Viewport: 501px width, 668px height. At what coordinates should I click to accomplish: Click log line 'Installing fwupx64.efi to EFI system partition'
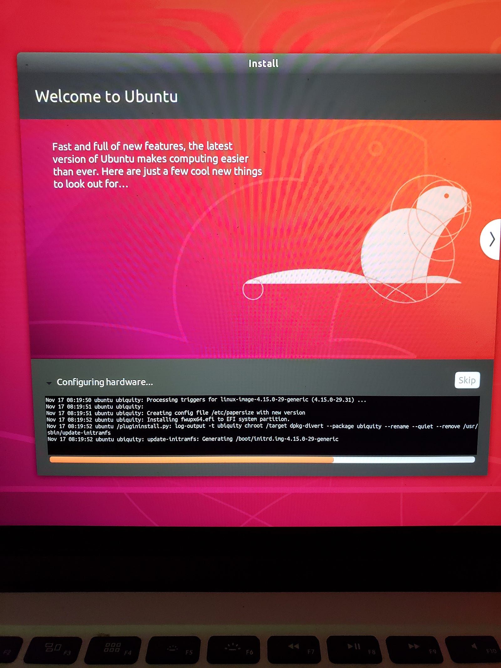point(168,419)
